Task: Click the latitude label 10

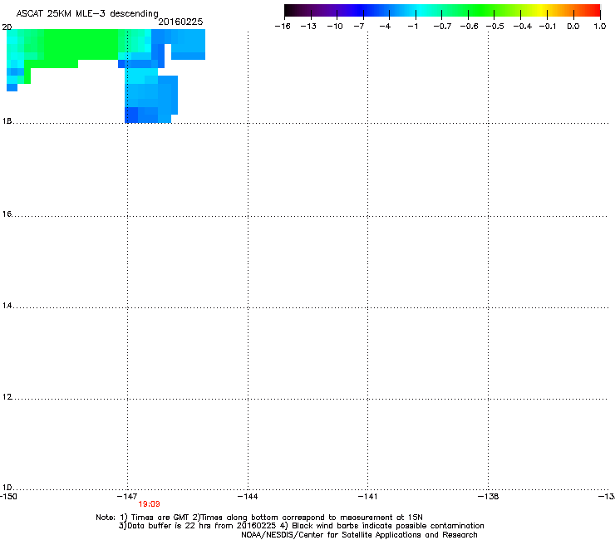Action: 7,488
